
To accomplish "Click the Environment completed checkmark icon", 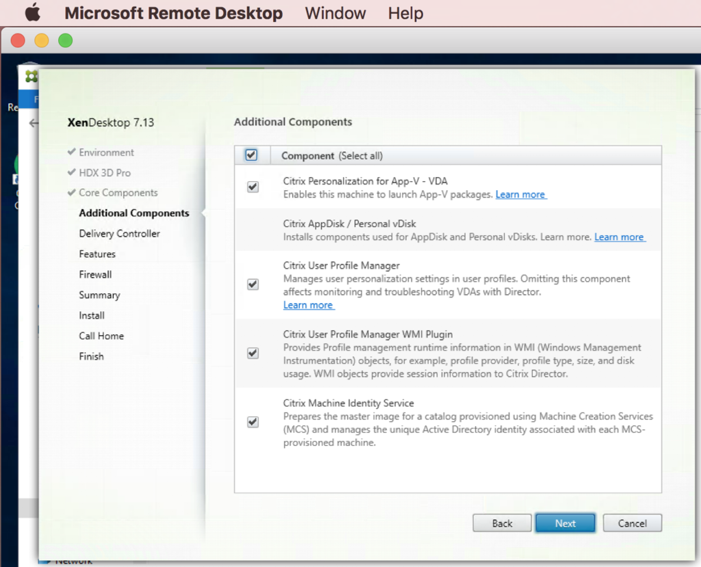I will (x=71, y=152).
